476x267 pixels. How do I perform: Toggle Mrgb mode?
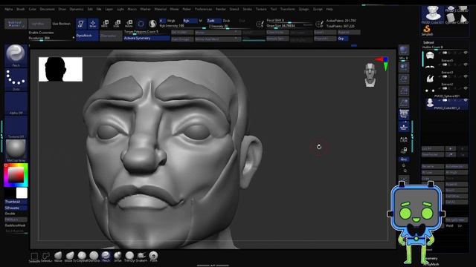[171, 21]
